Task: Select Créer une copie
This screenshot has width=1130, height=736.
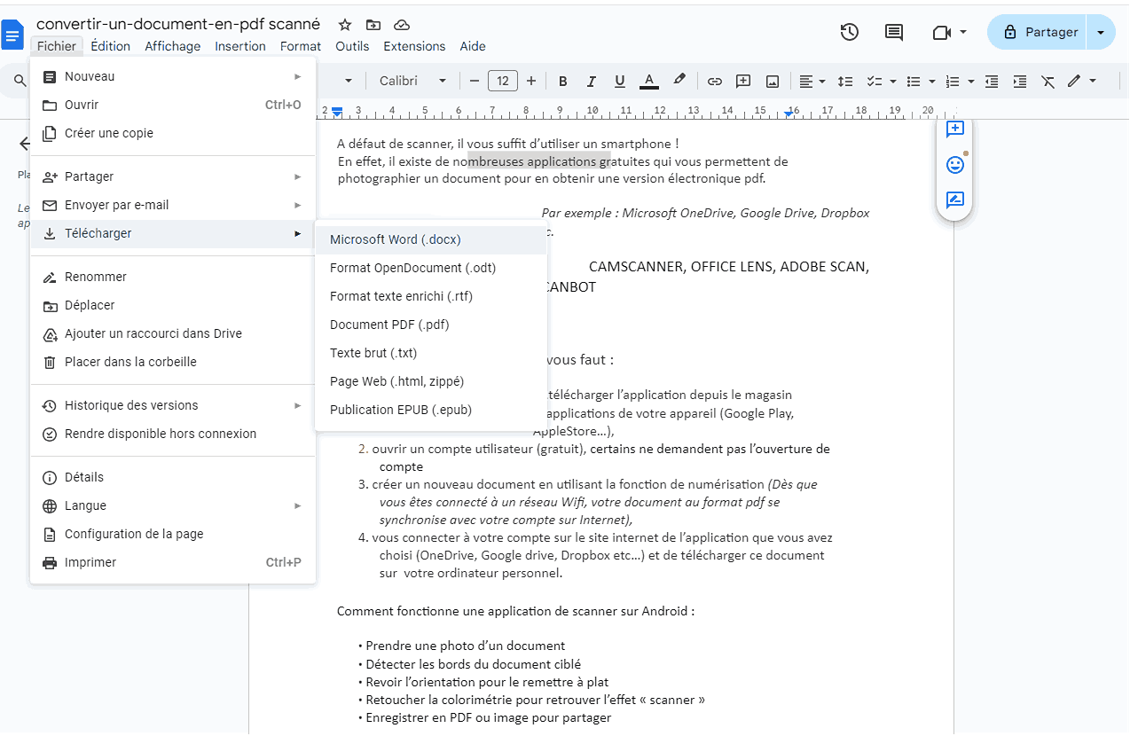Action: pos(173,133)
